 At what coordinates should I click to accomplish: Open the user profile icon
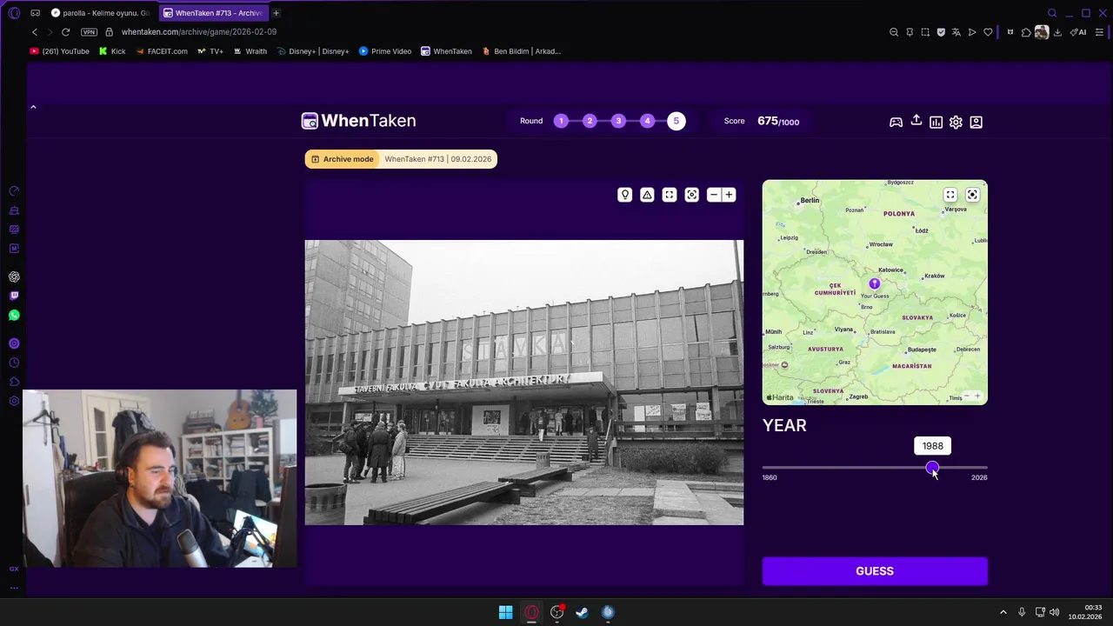click(x=976, y=123)
